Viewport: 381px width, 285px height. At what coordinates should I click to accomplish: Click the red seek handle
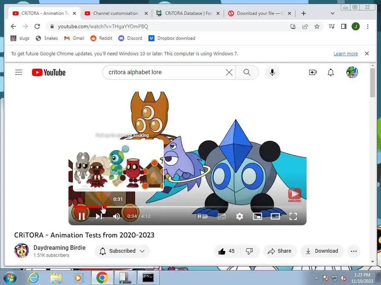105,207
